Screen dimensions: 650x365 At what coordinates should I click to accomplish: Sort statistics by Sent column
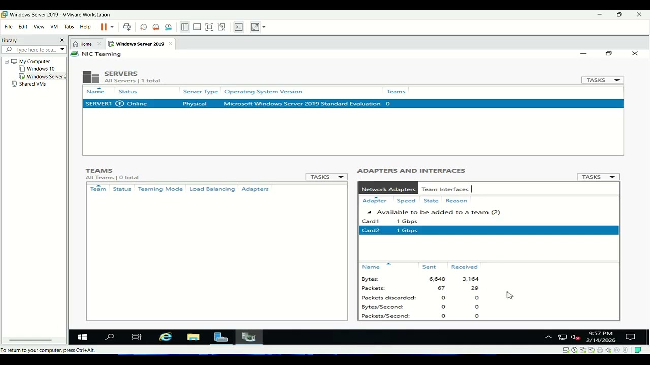click(x=429, y=267)
